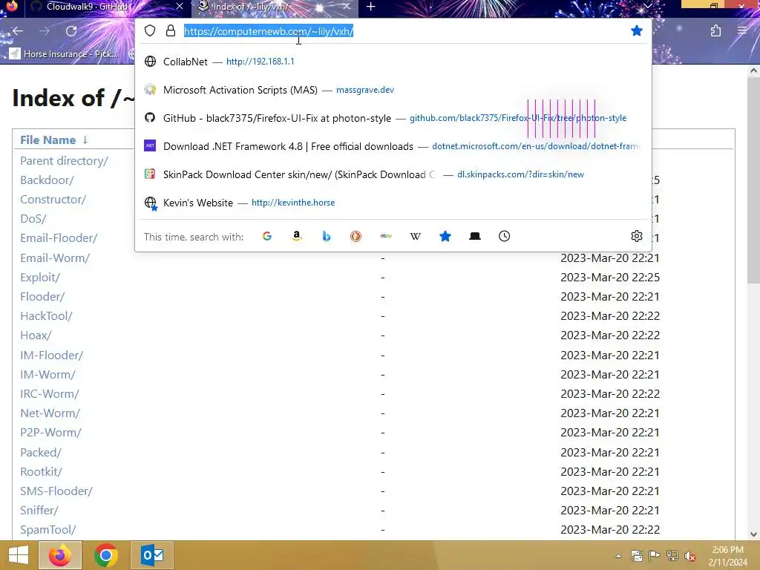The height and width of the screenshot is (570, 760).
Task: Reload the page with the refresh icon
Action: 71,31
